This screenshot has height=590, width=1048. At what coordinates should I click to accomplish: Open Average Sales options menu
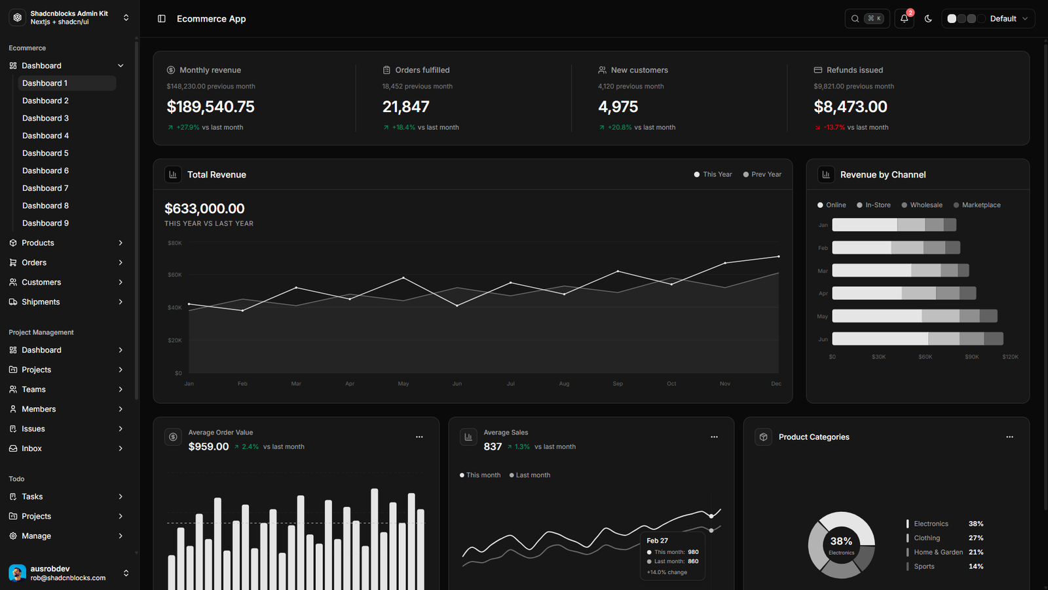[715, 437]
